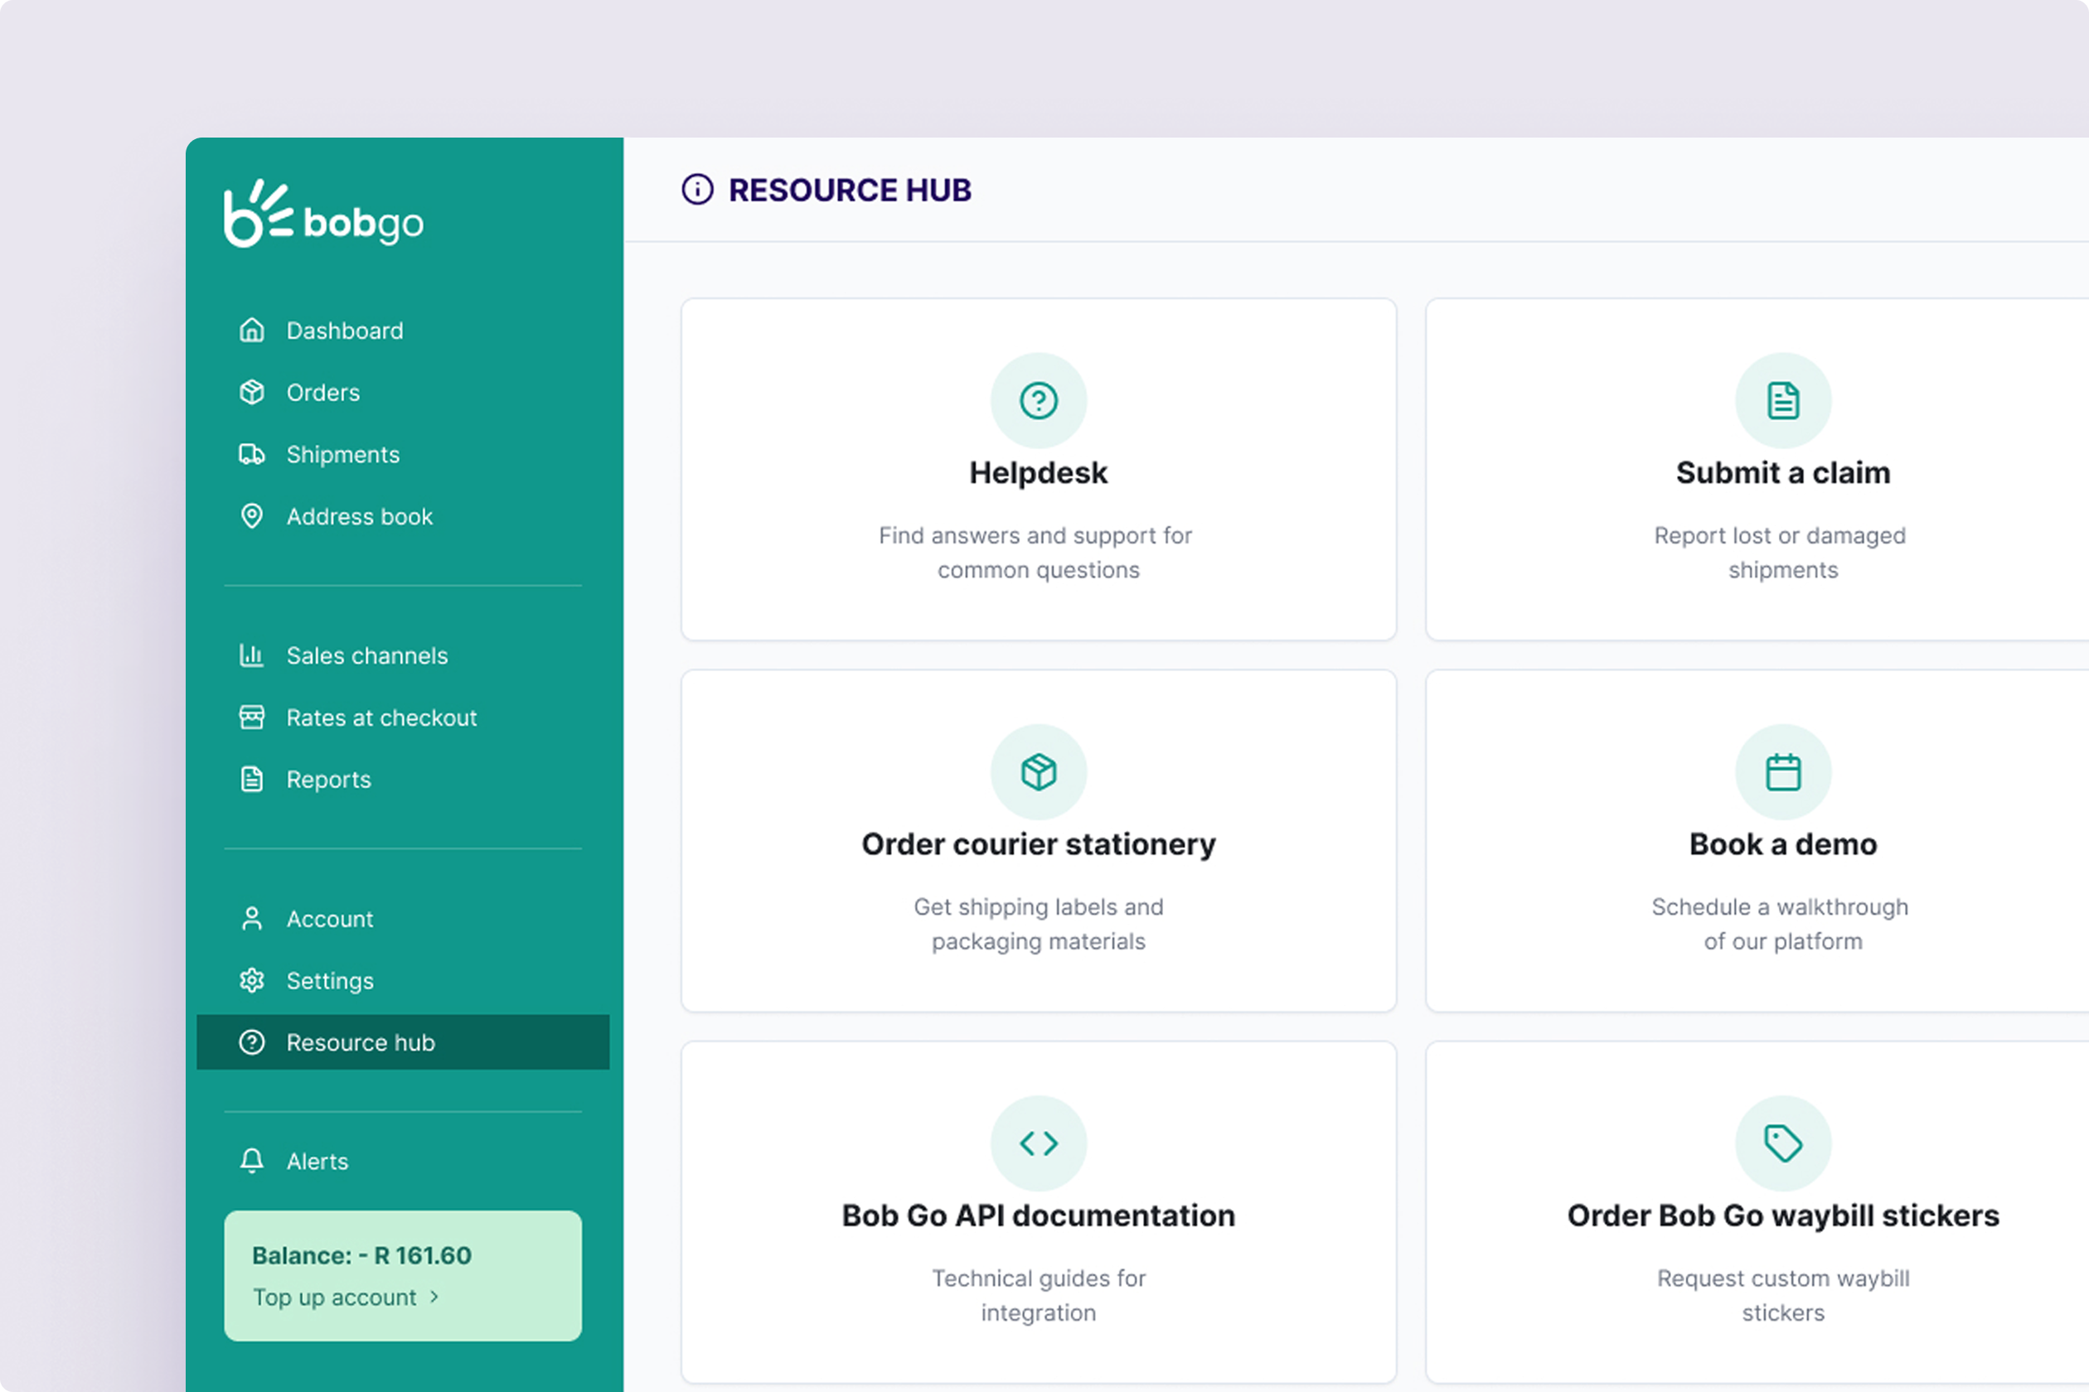Click the Top up account chevron
This screenshot has width=2089, height=1392.
[x=434, y=1297]
